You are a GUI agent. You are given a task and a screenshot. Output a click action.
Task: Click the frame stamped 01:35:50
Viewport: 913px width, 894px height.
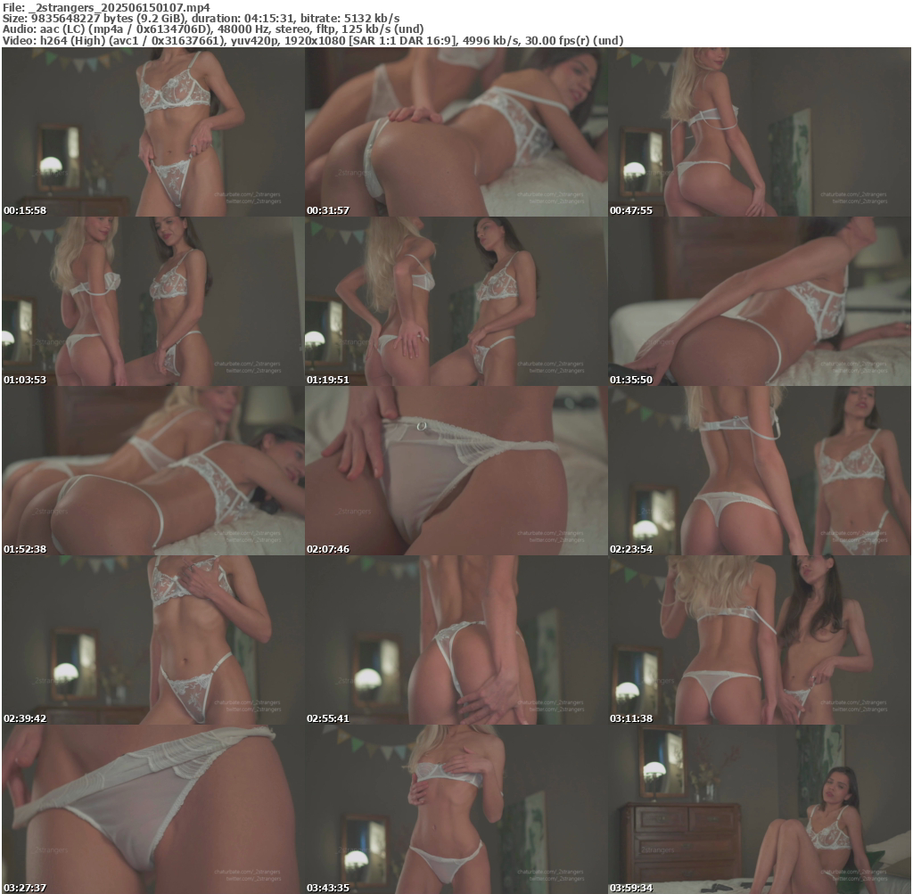[760, 301]
